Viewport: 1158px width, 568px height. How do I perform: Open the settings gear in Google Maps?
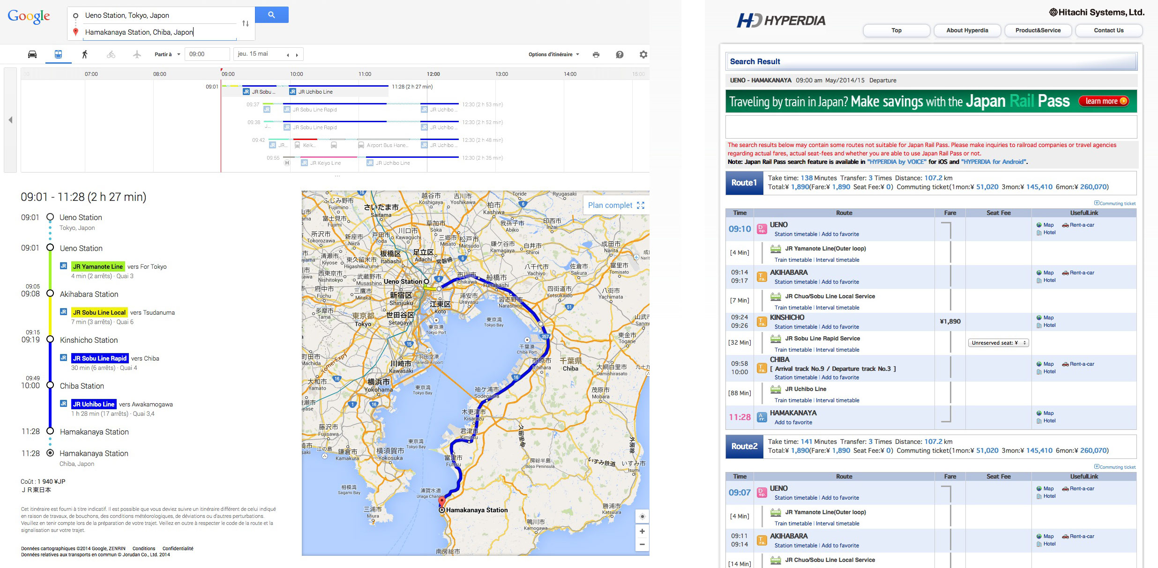coord(643,54)
